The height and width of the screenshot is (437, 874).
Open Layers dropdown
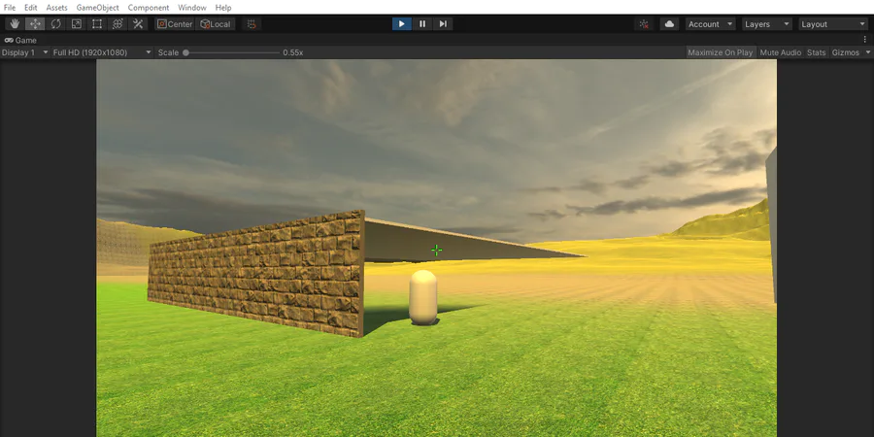[767, 24]
